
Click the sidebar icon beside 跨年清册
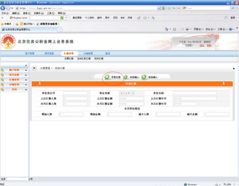2,75
